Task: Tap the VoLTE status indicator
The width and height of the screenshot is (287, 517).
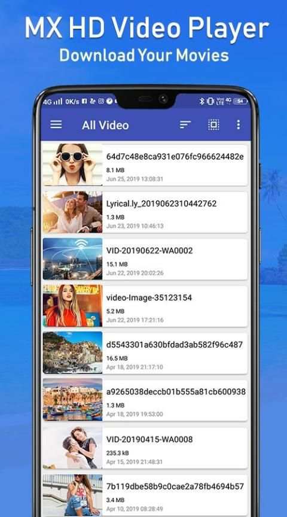Action: point(221,101)
